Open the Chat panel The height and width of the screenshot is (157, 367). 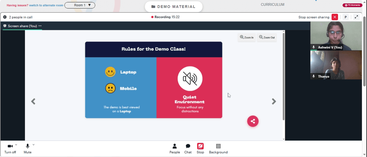188,149
